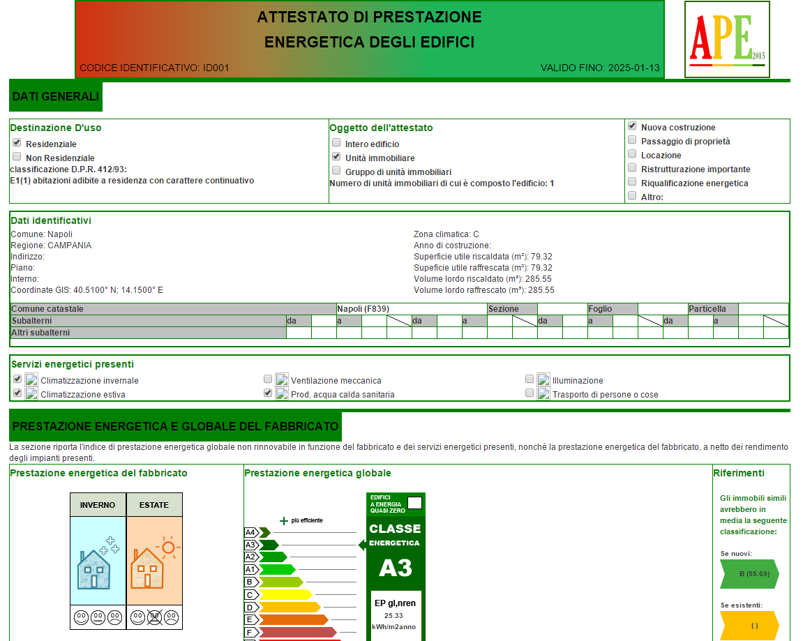The image size is (803, 641).
Task: Untick the Unità immobiliare checkbox
Action: [336, 156]
